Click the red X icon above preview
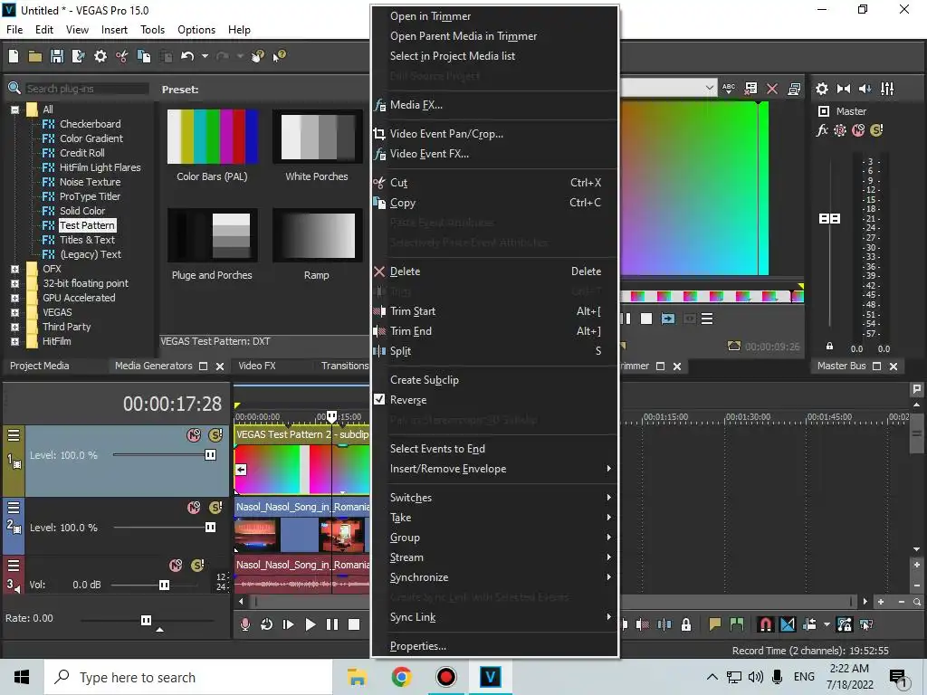Image resolution: width=927 pixels, height=695 pixels. 772,89
